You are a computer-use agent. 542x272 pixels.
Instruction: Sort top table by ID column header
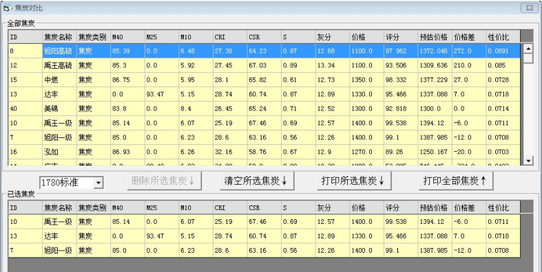click(25, 37)
